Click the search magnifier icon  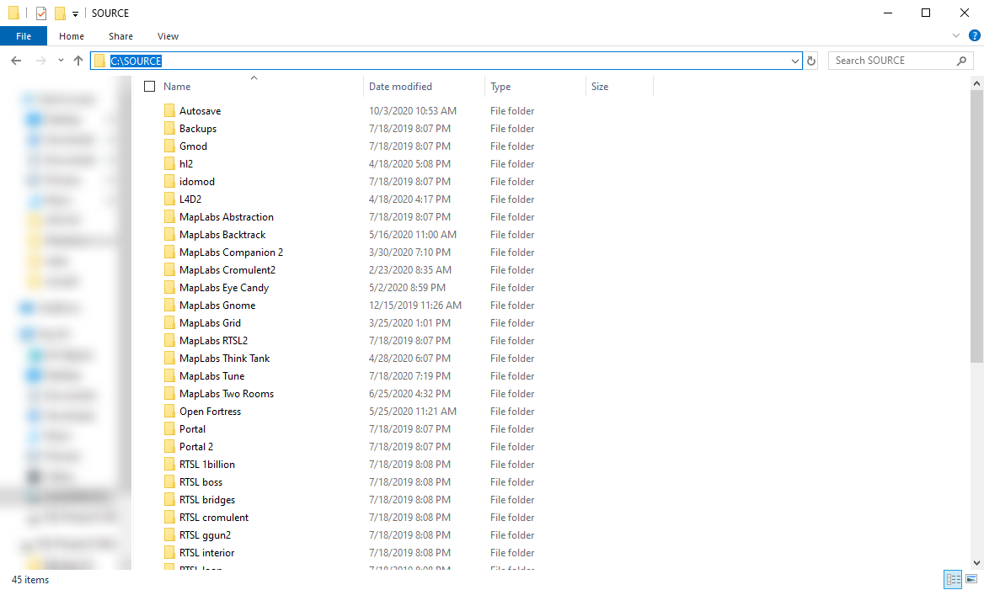point(961,61)
